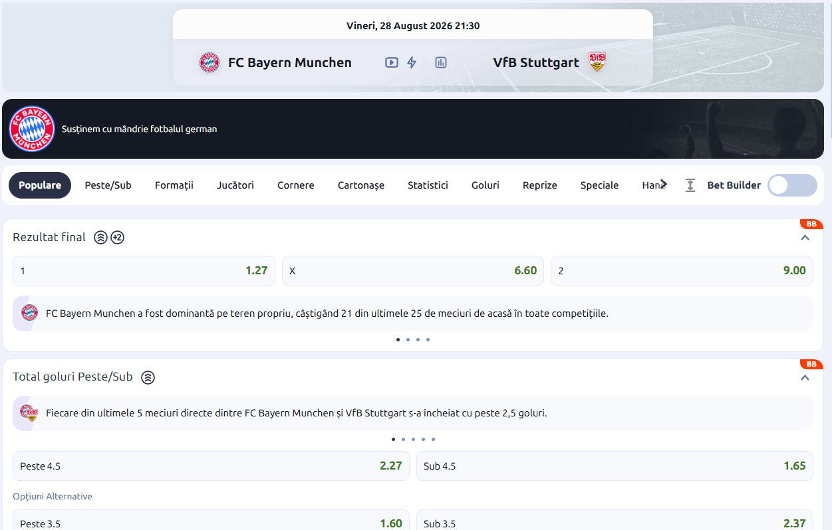Open the Formații tab
The image size is (832, 530).
[x=174, y=185]
